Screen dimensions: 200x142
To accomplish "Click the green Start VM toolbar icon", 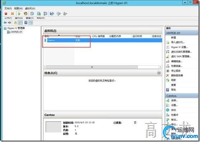I will (x=19, y=14).
